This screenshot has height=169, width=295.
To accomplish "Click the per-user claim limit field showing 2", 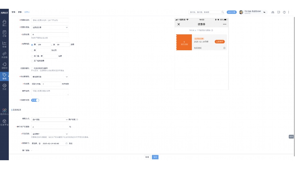I will pyautogui.click(x=50, y=127).
